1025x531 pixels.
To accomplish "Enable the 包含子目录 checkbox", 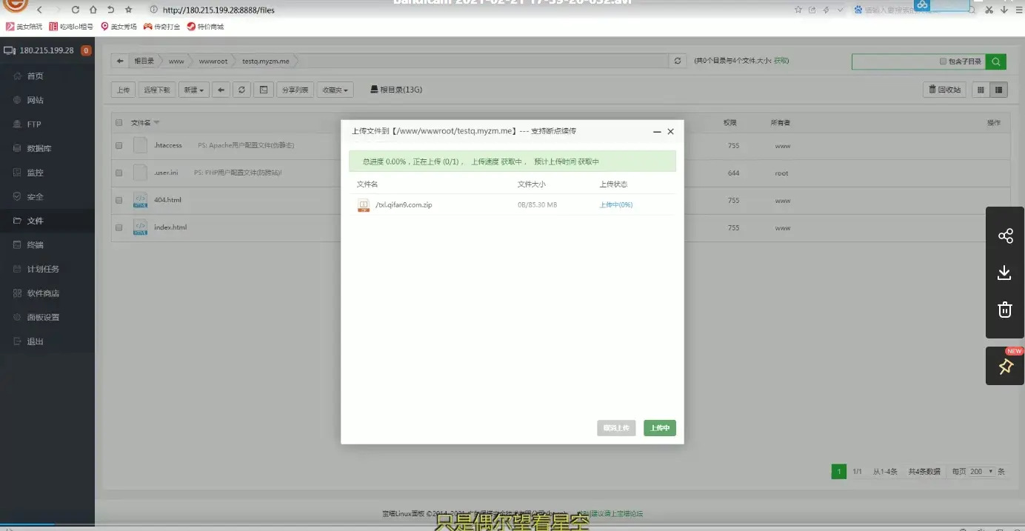I will point(943,61).
